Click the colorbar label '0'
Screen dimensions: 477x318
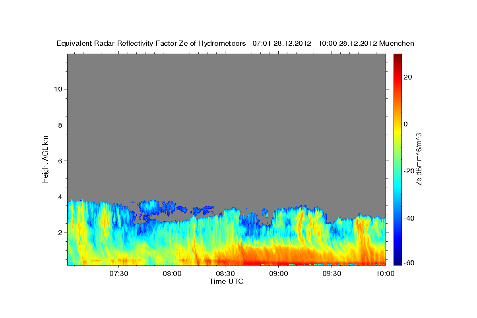[406, 124]
